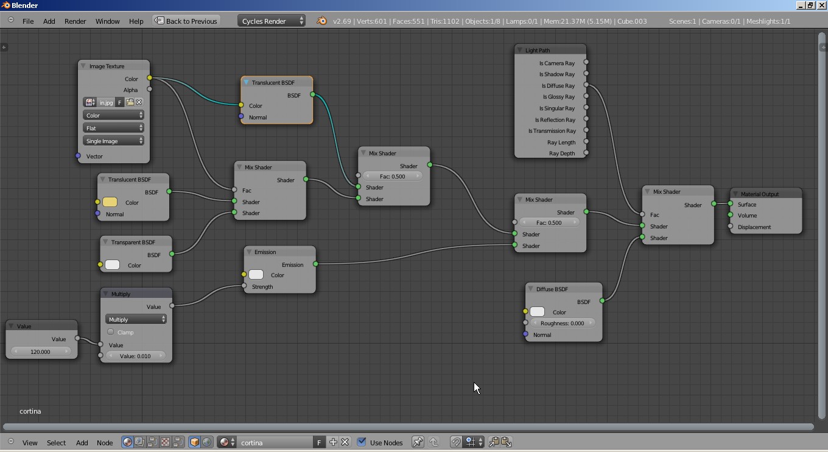This screenshot has height=452, width=828.
Task: Collapse the Light Path node
Action: [x=520, y=50]
